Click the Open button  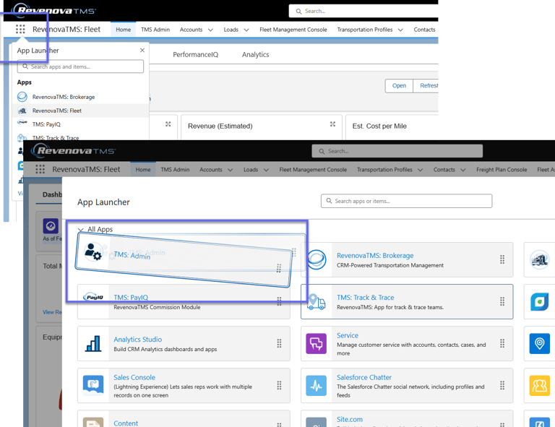[399, 85]
